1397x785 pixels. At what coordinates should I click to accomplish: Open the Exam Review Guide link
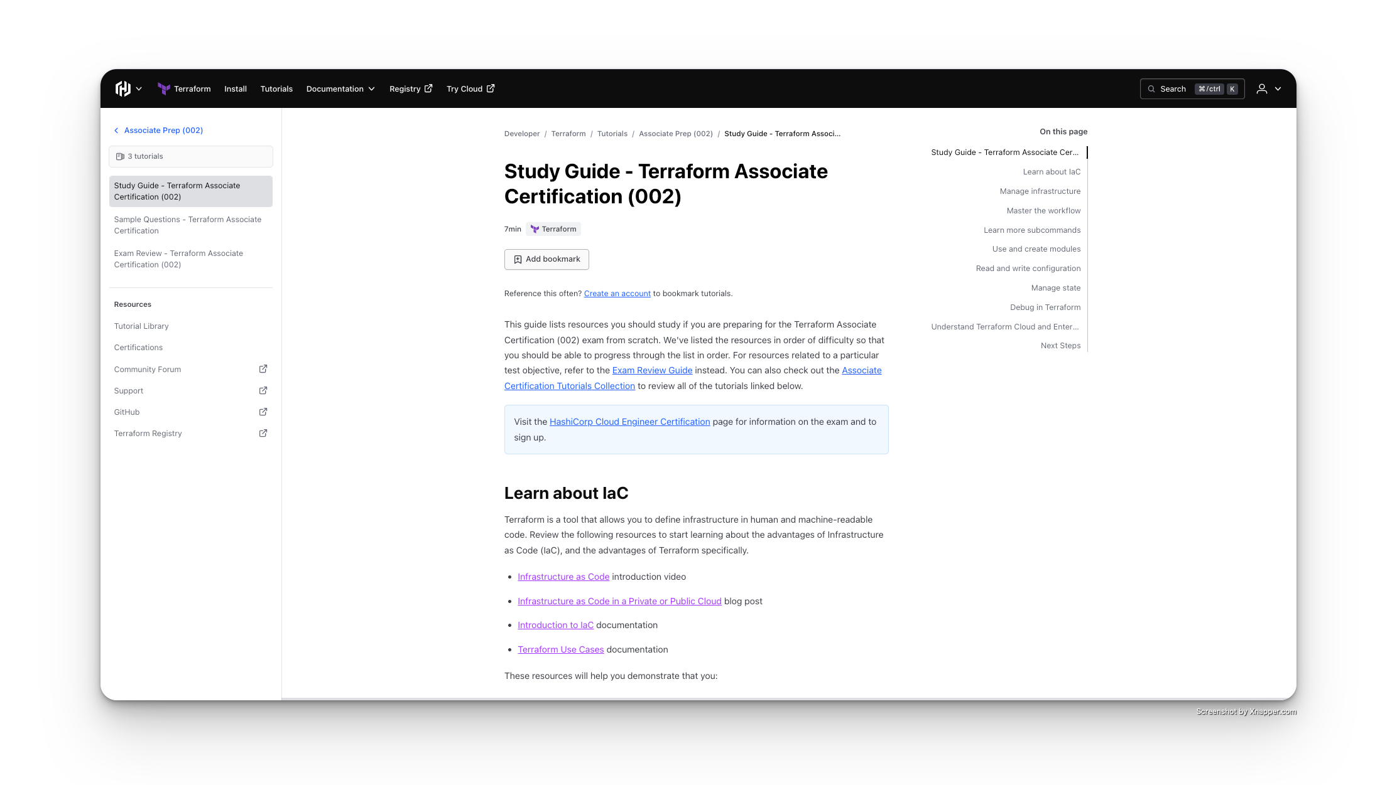[652, 371]
